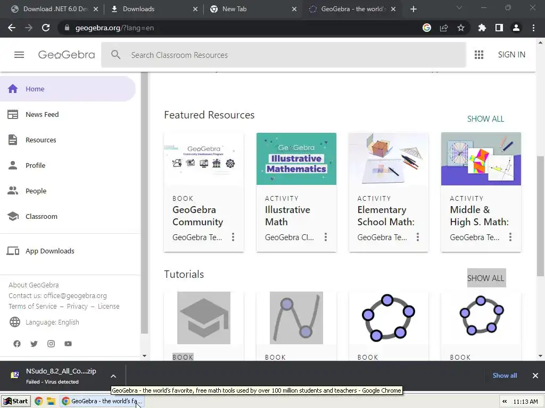
Task: Expand the system tray hidden icons
Action: (505, 402)
